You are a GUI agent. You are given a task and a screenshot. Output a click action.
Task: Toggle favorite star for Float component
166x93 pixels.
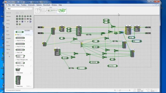(16, 35)
